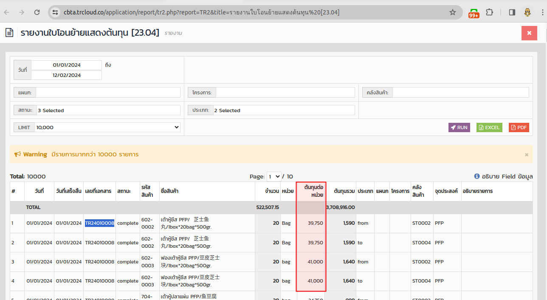Screen dimensions: 547x300
Task: Click the TOTAL quantity 522,507.15
Action: coord(268,207)
